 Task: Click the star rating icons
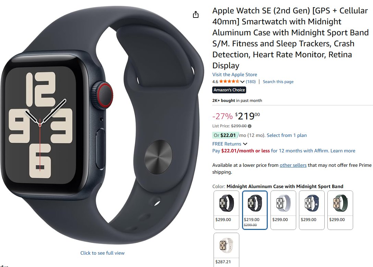(x=229, y=81)
